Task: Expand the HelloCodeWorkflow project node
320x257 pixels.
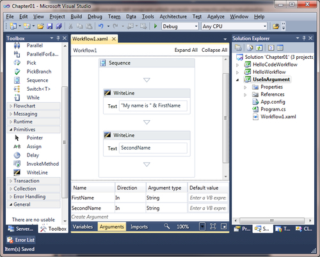Action: tap(237, 65)
